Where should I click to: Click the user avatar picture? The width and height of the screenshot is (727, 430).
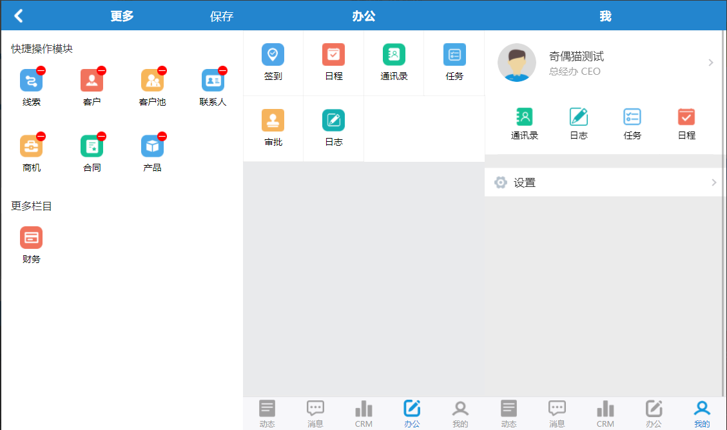[x=517, y=63]
